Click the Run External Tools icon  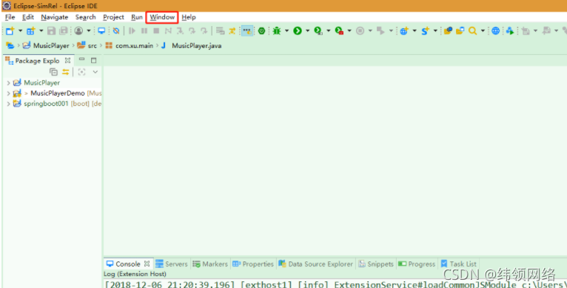point(339,31)
